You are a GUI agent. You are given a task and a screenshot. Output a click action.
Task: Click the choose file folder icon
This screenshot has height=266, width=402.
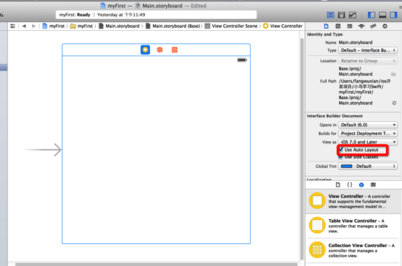(x=393, y=74)
